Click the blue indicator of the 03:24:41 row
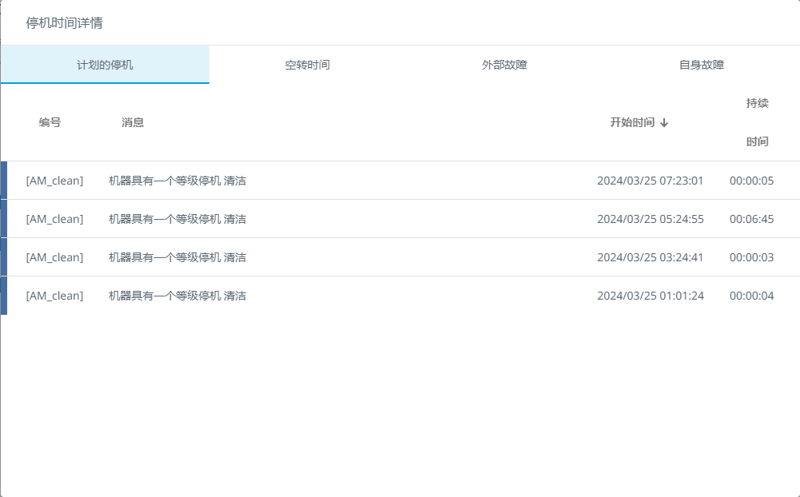This screenshot has width=800, height=497. tap(4, 256)
